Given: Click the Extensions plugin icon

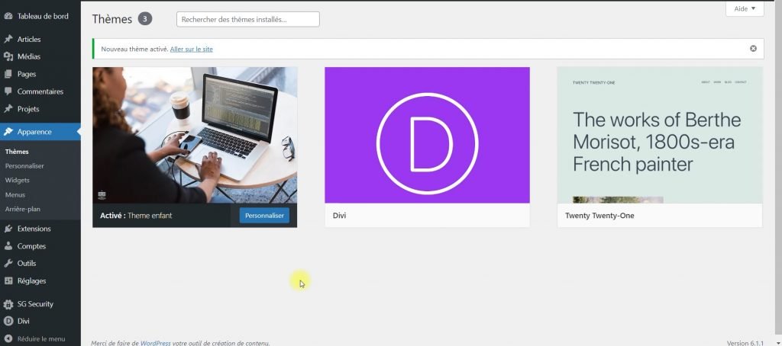Looking at the screenshot, I should [8, 229].
